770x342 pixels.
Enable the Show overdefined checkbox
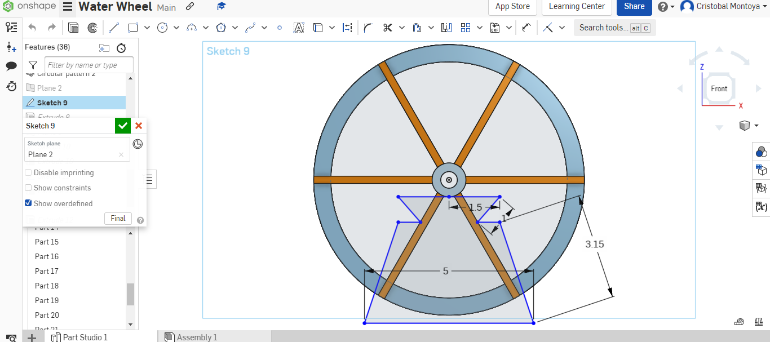28,203
